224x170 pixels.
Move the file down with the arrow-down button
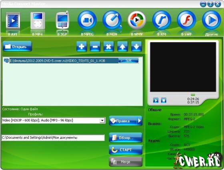(x=136, y=47)
